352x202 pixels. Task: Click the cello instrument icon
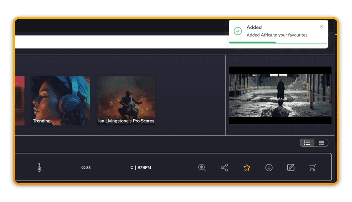[x=39, y=168]
